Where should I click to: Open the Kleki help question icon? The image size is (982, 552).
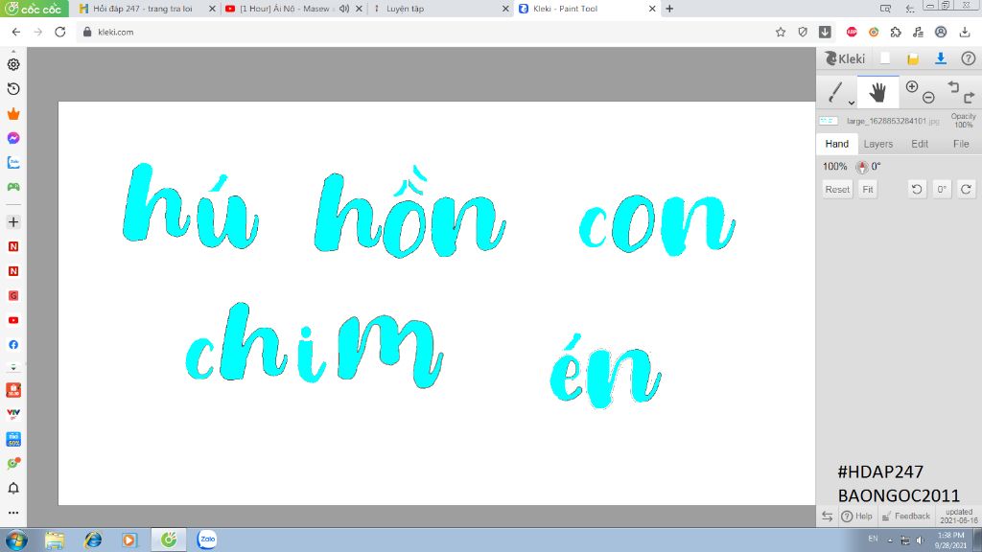968,58
